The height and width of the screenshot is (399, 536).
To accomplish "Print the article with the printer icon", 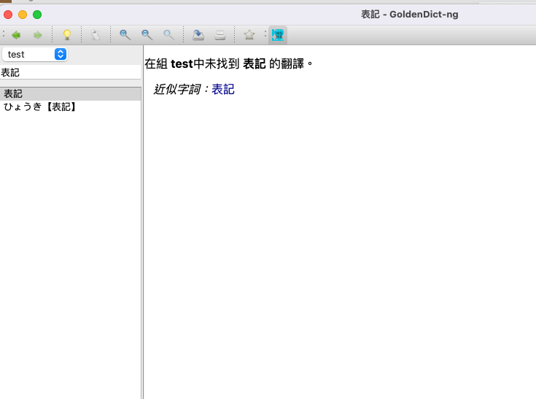I will (220, 35).
